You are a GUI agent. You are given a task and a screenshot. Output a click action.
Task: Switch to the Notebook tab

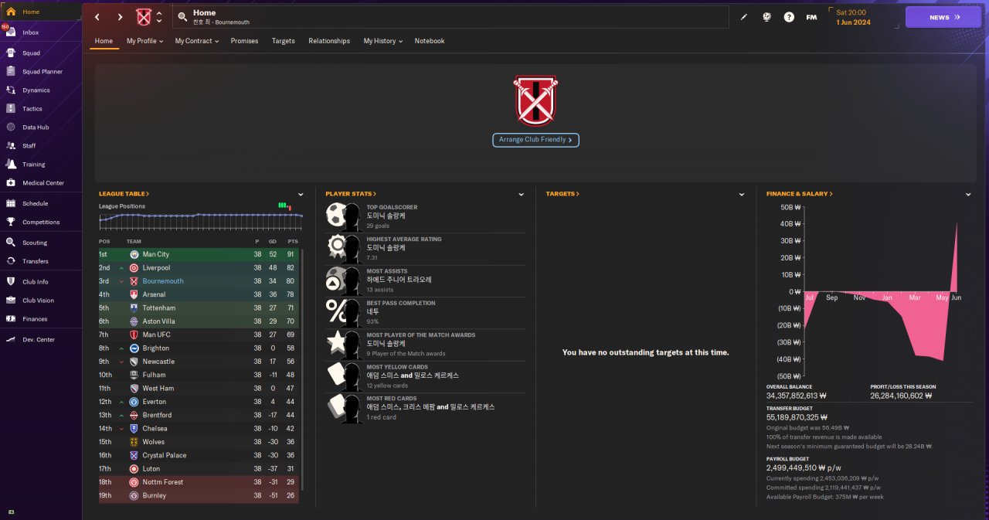tap(430, 41)
